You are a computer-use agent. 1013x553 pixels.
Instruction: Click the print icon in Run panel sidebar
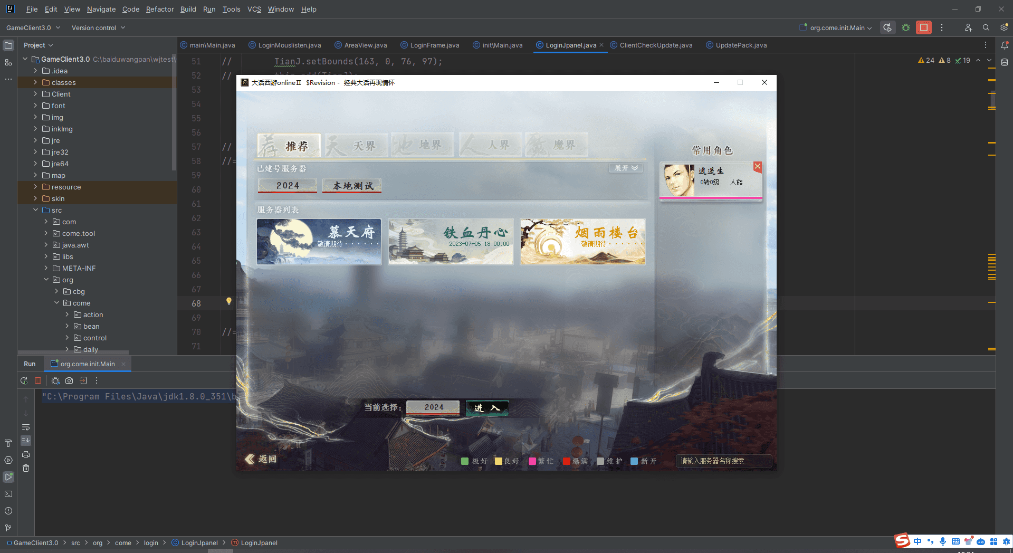(x=26, y=454)
